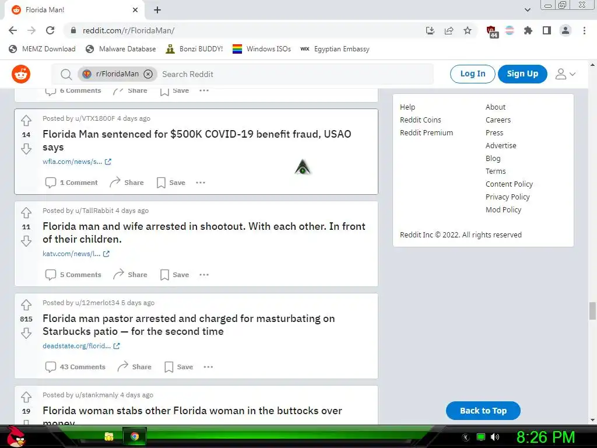Open the Chrome profile avatar icon
597x448 pixels.
566,30
